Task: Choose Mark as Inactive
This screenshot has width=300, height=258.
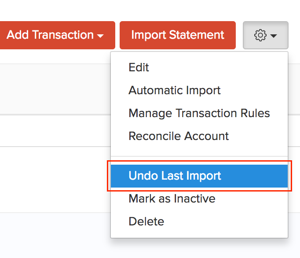Action: tap(172, 199)
